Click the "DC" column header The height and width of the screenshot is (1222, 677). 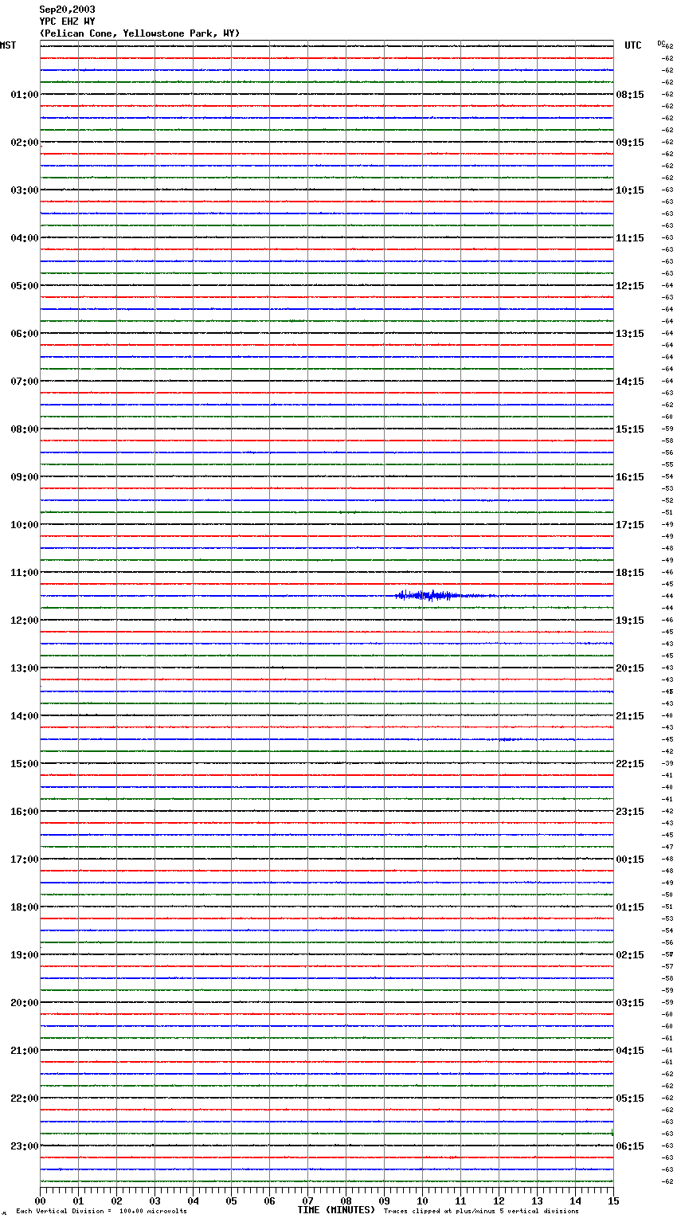pyautogui.click(x=660, y=43)
